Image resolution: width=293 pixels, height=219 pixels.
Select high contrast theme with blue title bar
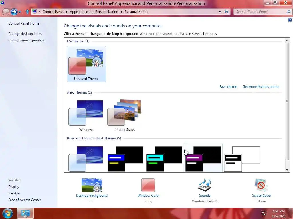[125, 159]
